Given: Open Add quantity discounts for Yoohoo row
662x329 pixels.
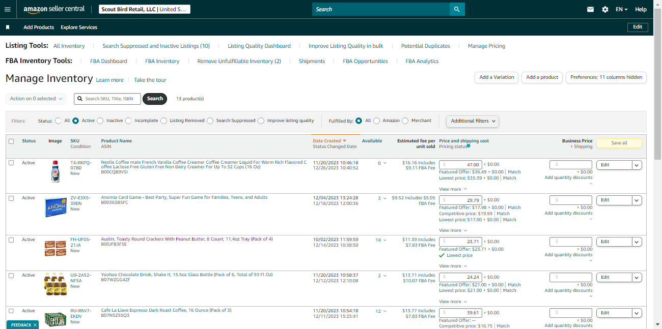Looking at the screenshot, I should coord(568,290).
